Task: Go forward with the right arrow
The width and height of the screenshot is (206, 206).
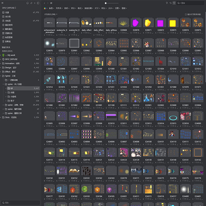Action: point(48,3)
